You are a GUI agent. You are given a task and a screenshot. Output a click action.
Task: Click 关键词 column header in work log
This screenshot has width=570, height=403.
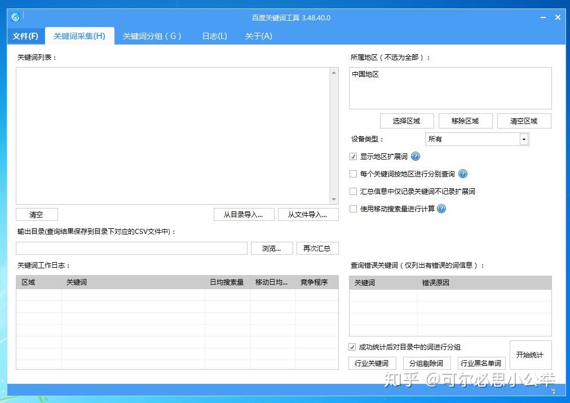point(133,282)
